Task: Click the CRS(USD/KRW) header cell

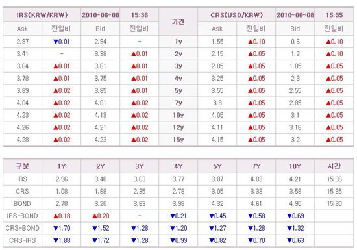Action: [236, 15]
